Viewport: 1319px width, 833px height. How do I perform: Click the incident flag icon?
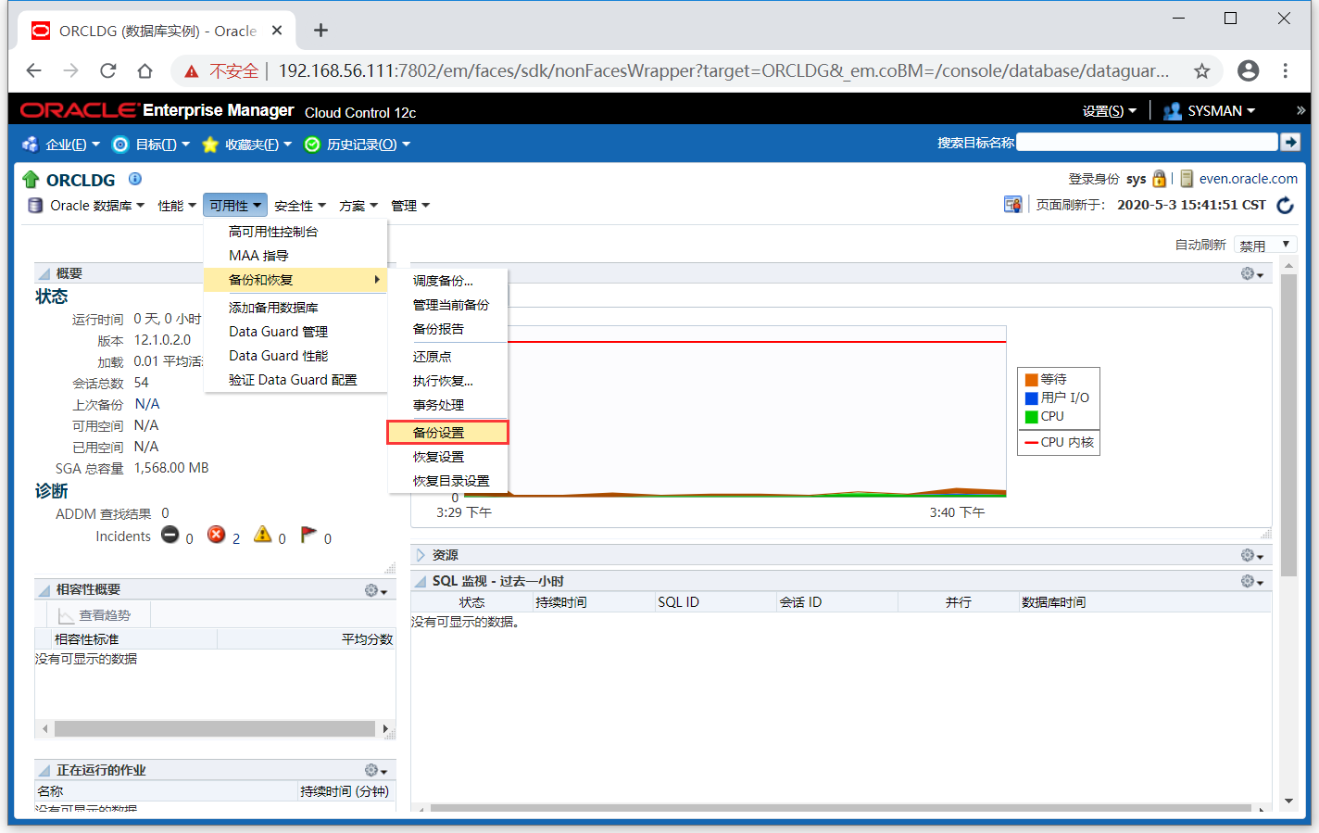point(308,535)
